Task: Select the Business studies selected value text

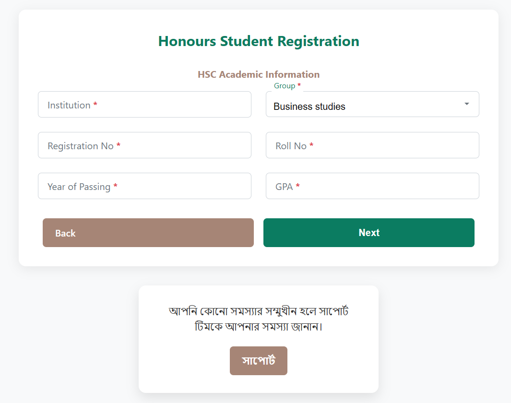Action: click(x=309, y=107)
